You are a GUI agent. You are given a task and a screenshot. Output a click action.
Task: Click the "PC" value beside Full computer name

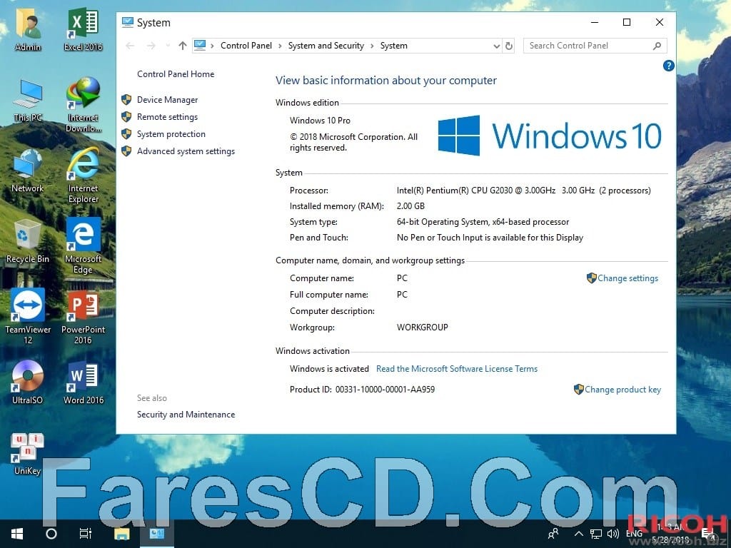402,295
